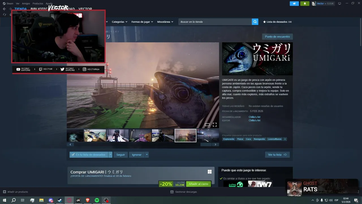Image resolution: width=362 pixels, height=204 pixels.
Task: Click the Exploración tag
Action: (229, 139)
